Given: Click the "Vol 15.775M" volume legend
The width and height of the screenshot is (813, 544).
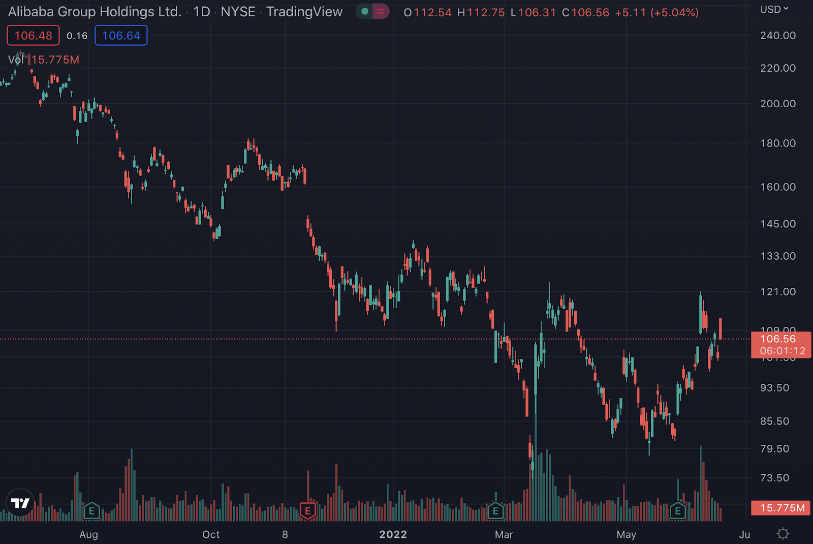Looking at the screenshot, I should point(44,60).
